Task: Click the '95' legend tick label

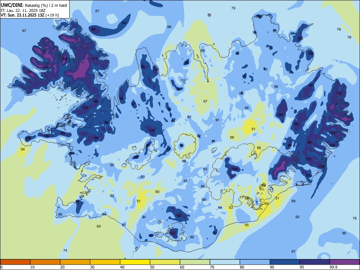Action: tap(302, 267)
